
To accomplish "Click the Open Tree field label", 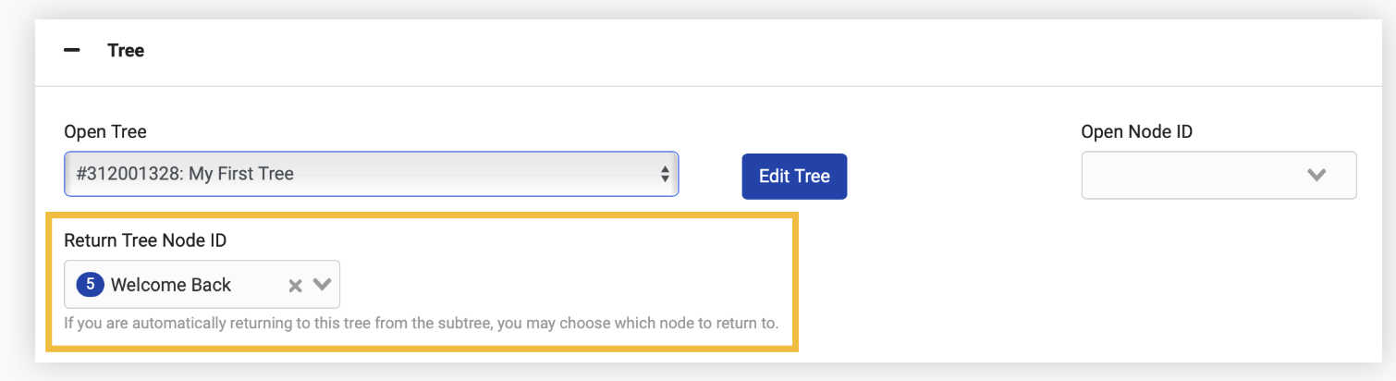I will point(105,132).
